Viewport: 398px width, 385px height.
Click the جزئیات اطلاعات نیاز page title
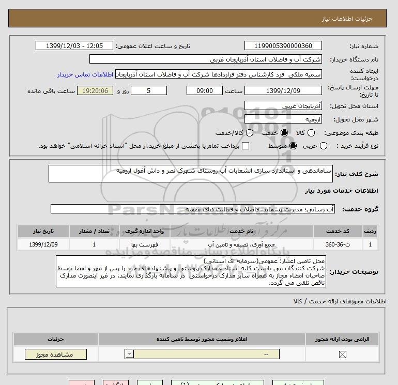tap(347, 19)
